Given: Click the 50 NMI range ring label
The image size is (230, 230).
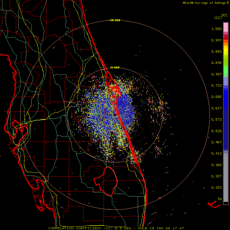Looking at the screenshot, I should [115, 67].
